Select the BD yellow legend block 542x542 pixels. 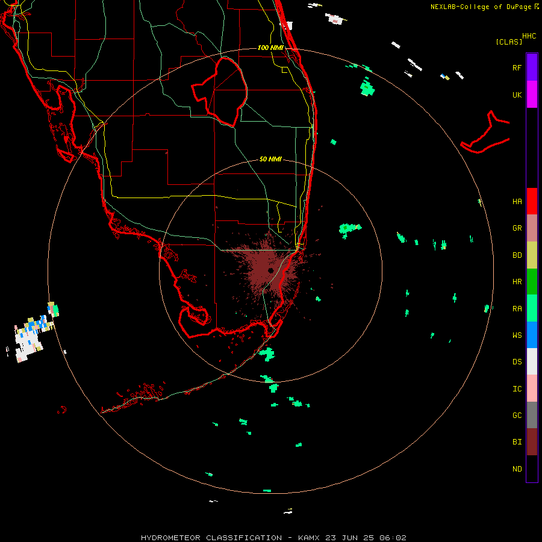coord(532,255)
